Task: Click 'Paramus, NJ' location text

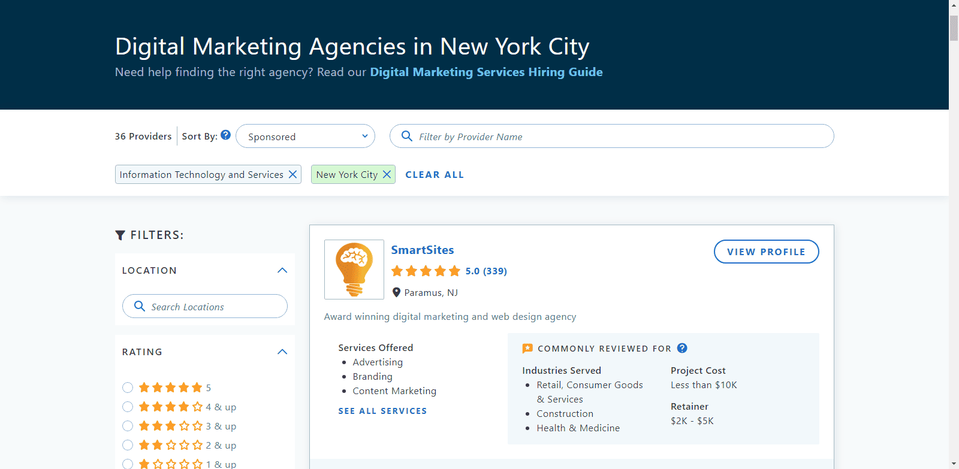Action: point(431,292)
